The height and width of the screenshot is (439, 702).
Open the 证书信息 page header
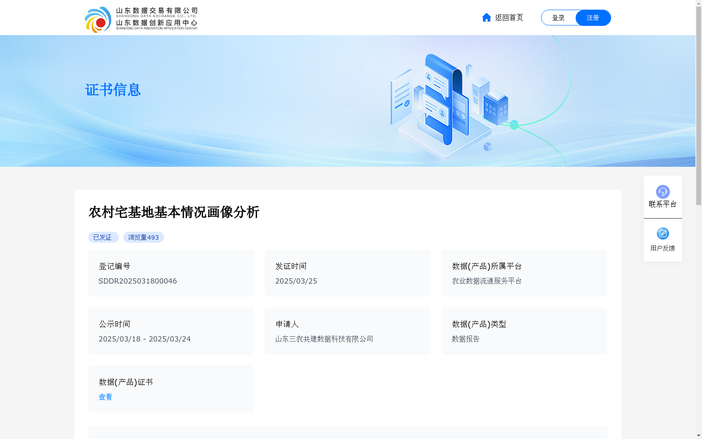113,90
